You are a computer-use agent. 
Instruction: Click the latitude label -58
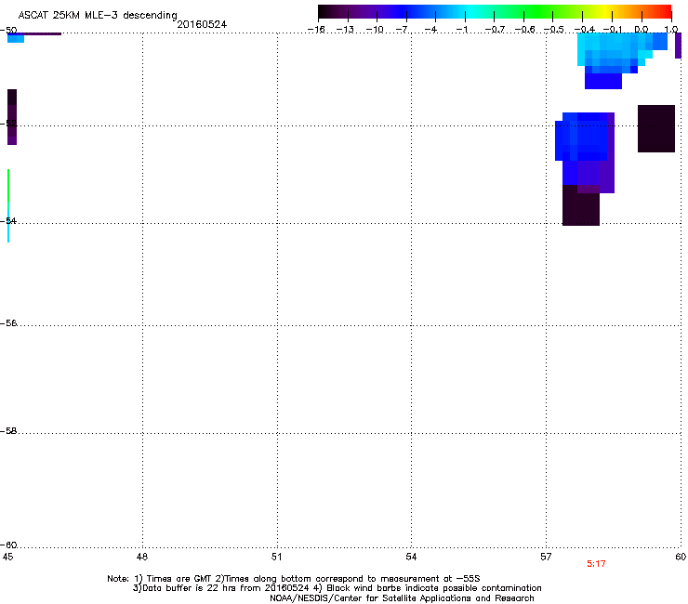coord(8,431)
